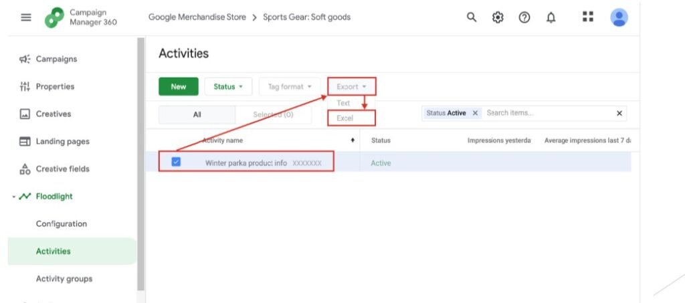Viewport: 685px width, 303px height.
Task: Open Activity groups in the sidebar
Action: point(64,278)
